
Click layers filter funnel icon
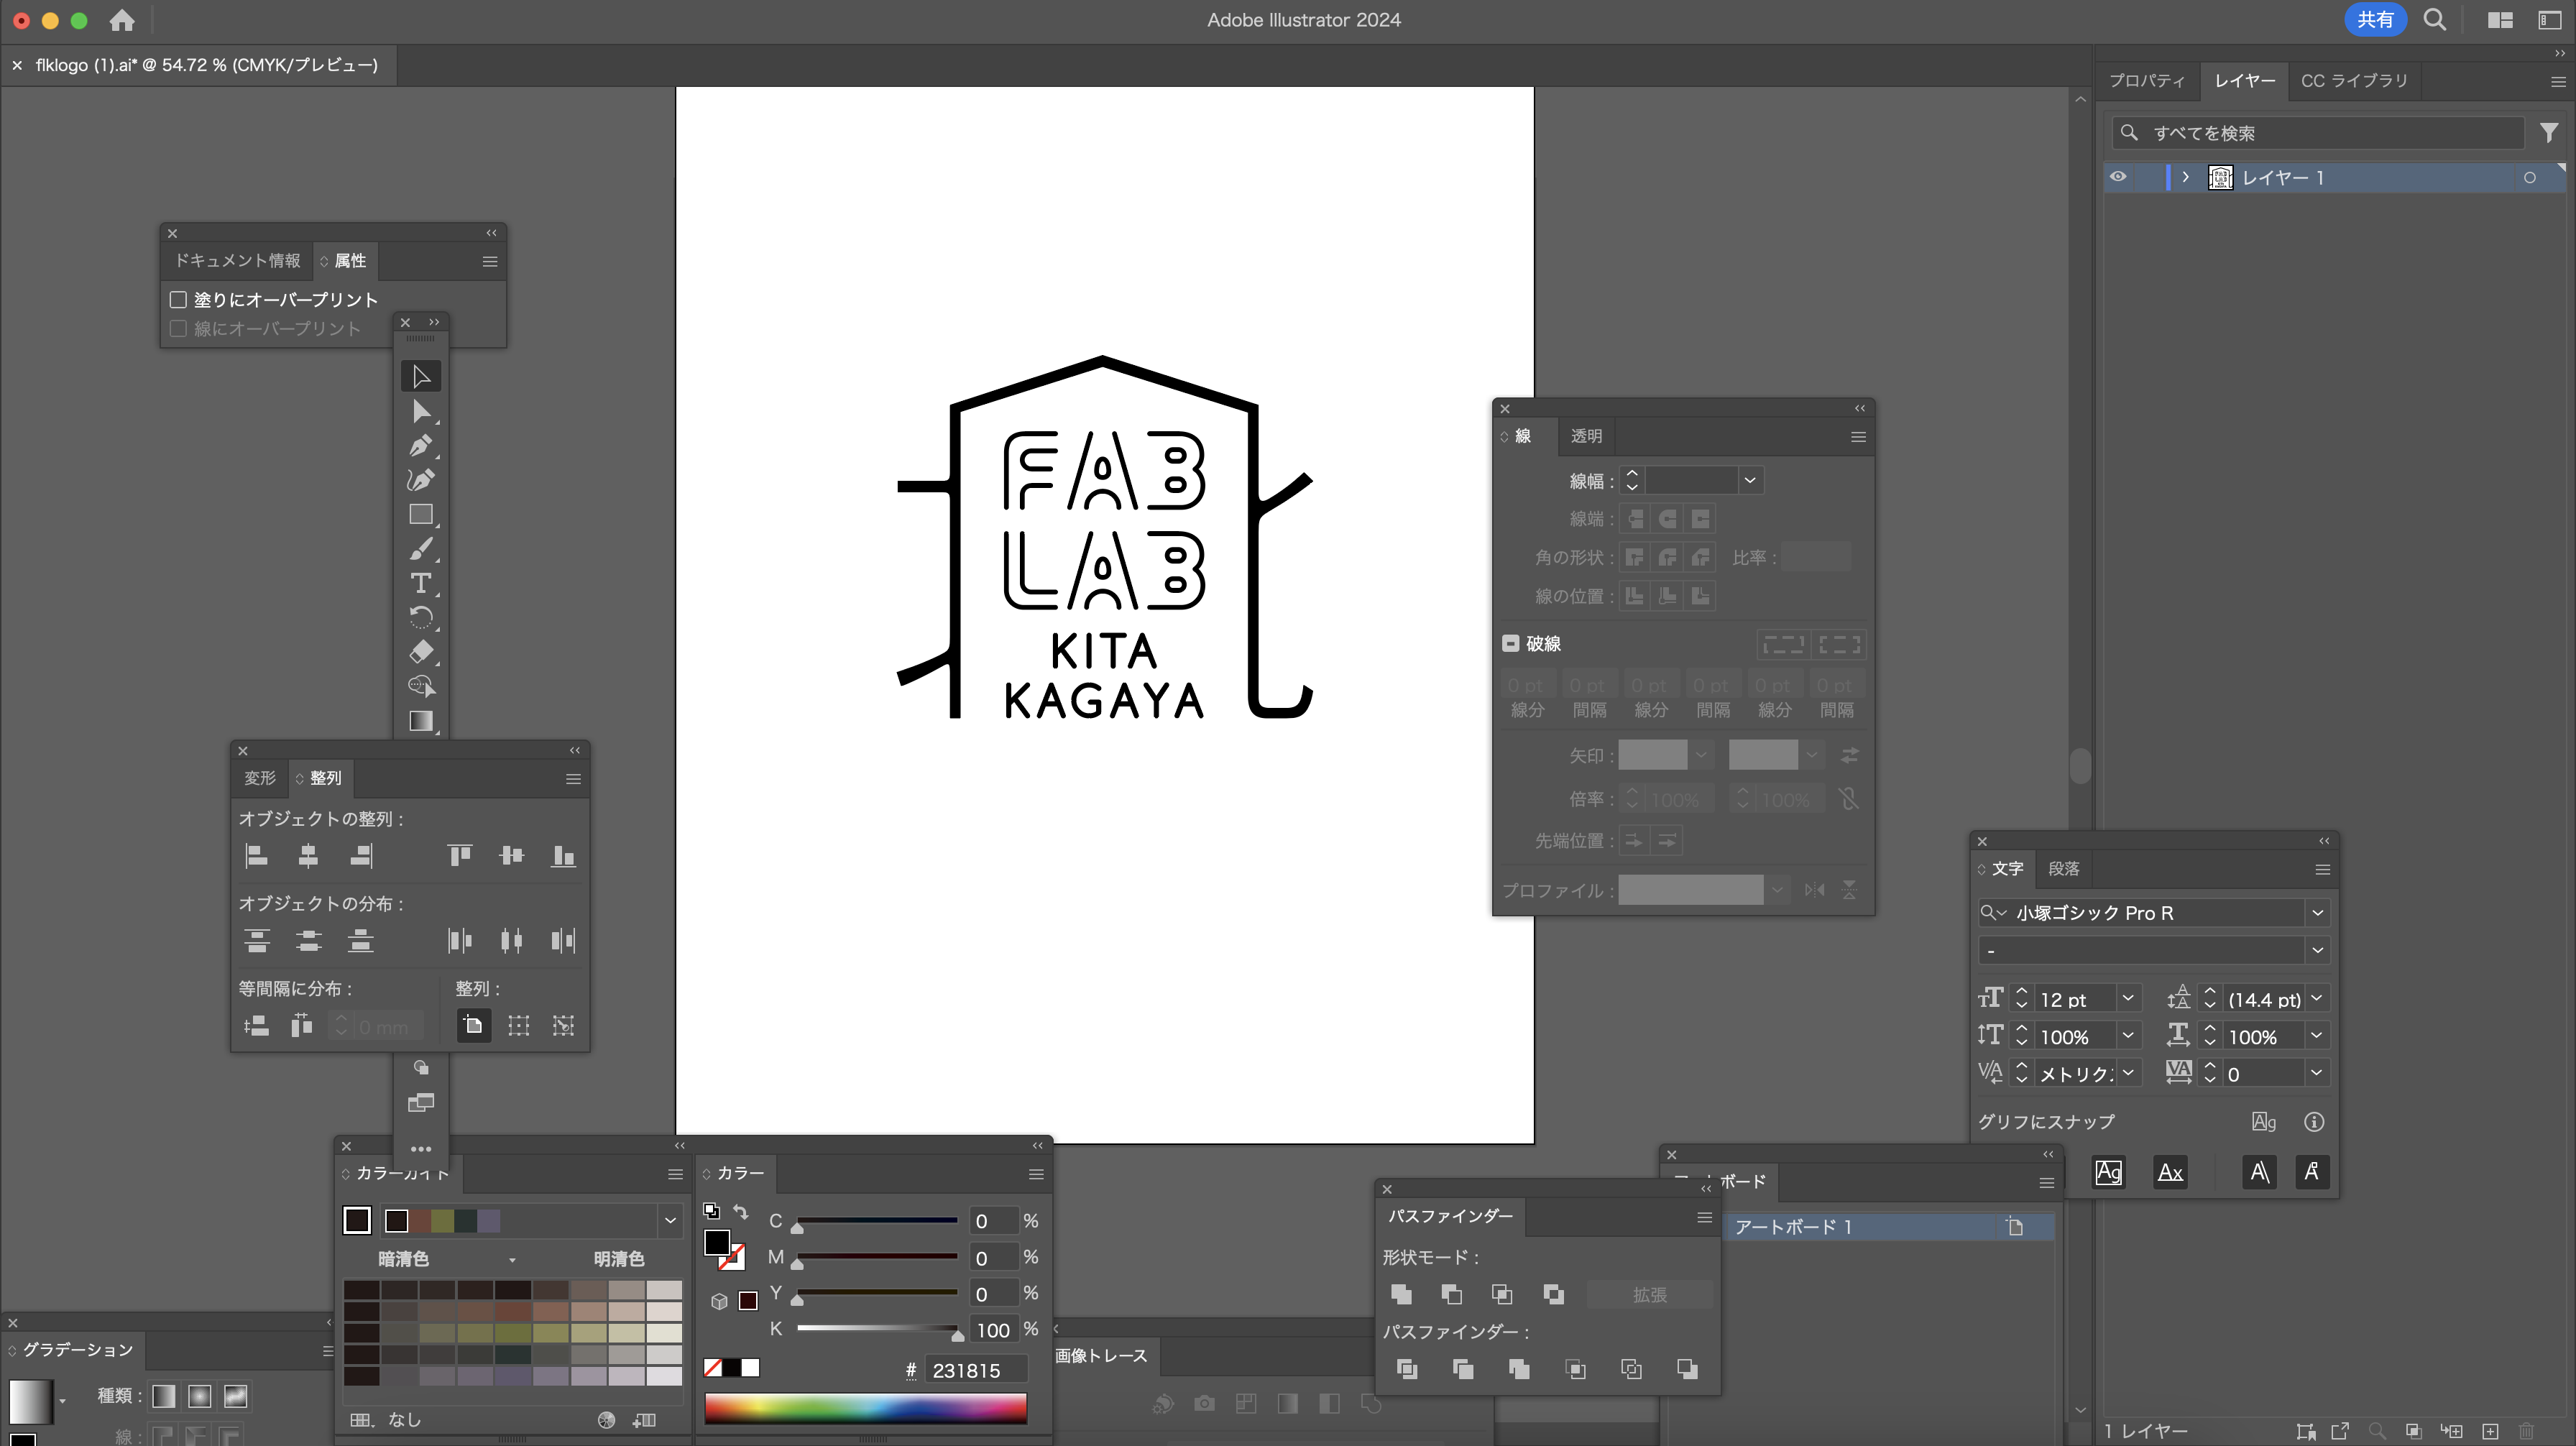pos(2549,133)
